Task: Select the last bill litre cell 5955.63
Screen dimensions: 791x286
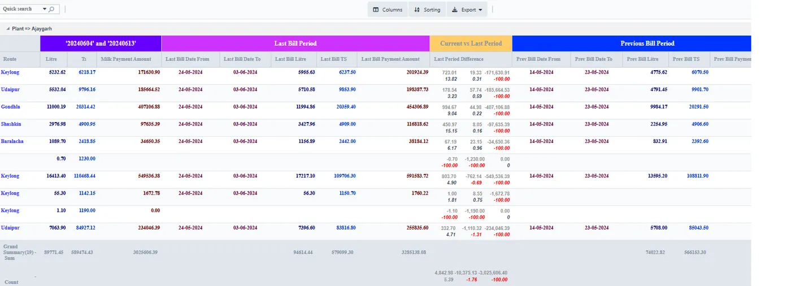Action: pyautogui.click(x=306, y=72)
